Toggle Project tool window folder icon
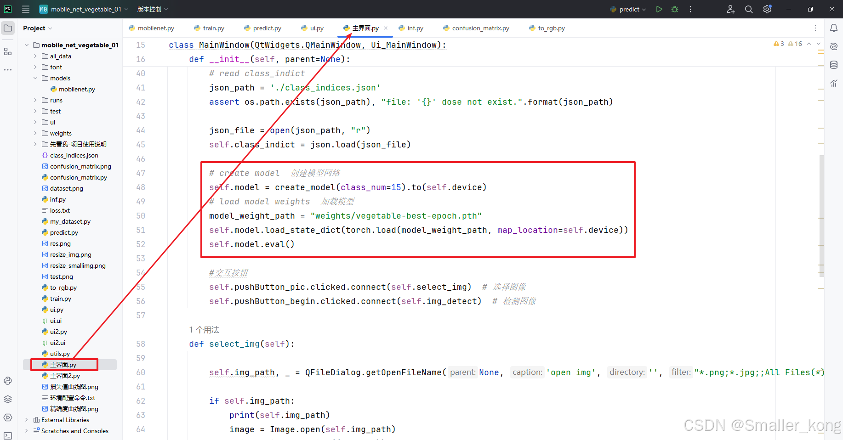The height and width of the screenshot is (440, 843). [8, 28]
